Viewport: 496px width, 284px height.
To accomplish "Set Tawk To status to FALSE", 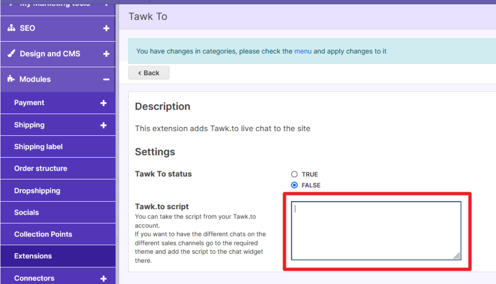I will (x=294, y=185).
